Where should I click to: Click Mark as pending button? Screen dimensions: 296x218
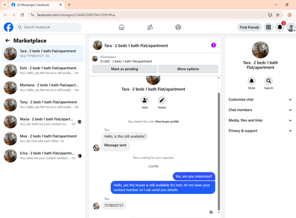point(124,69)
